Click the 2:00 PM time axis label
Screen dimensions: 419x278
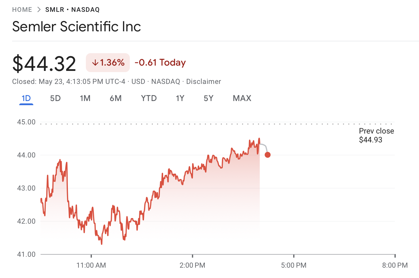coord(192,265)
